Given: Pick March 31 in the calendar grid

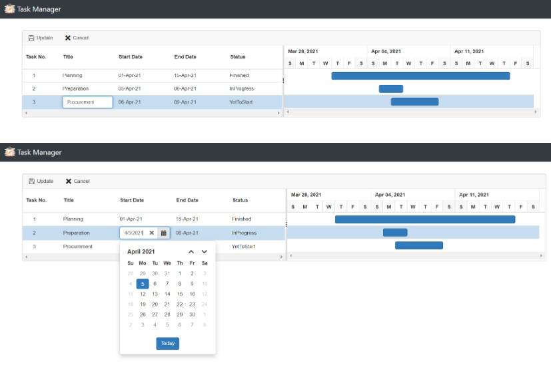Looking at the screenshot, I should click(167, 273).
